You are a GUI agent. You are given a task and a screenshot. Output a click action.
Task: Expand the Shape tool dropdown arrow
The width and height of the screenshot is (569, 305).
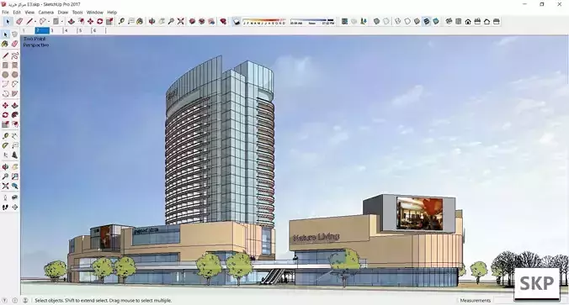pyautogui.click(x=61, y=22)
